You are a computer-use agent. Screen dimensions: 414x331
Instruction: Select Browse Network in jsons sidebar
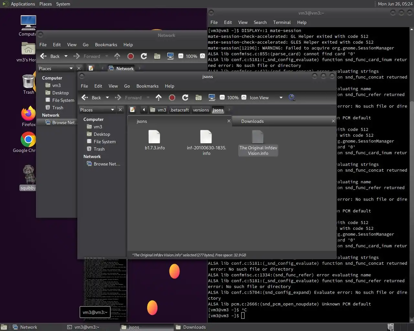click(103, 164)
